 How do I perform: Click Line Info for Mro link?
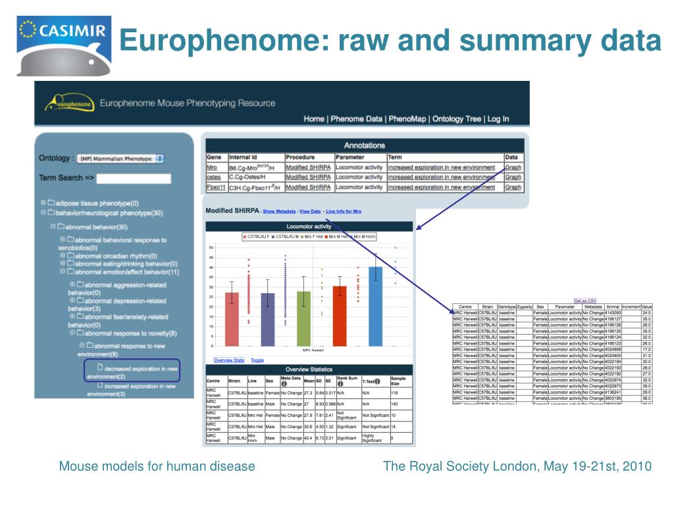[344, 211]
